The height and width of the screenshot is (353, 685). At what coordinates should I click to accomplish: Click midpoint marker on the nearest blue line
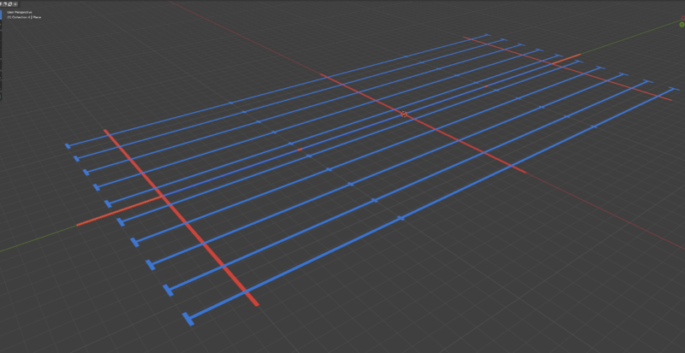click(401, 219)
